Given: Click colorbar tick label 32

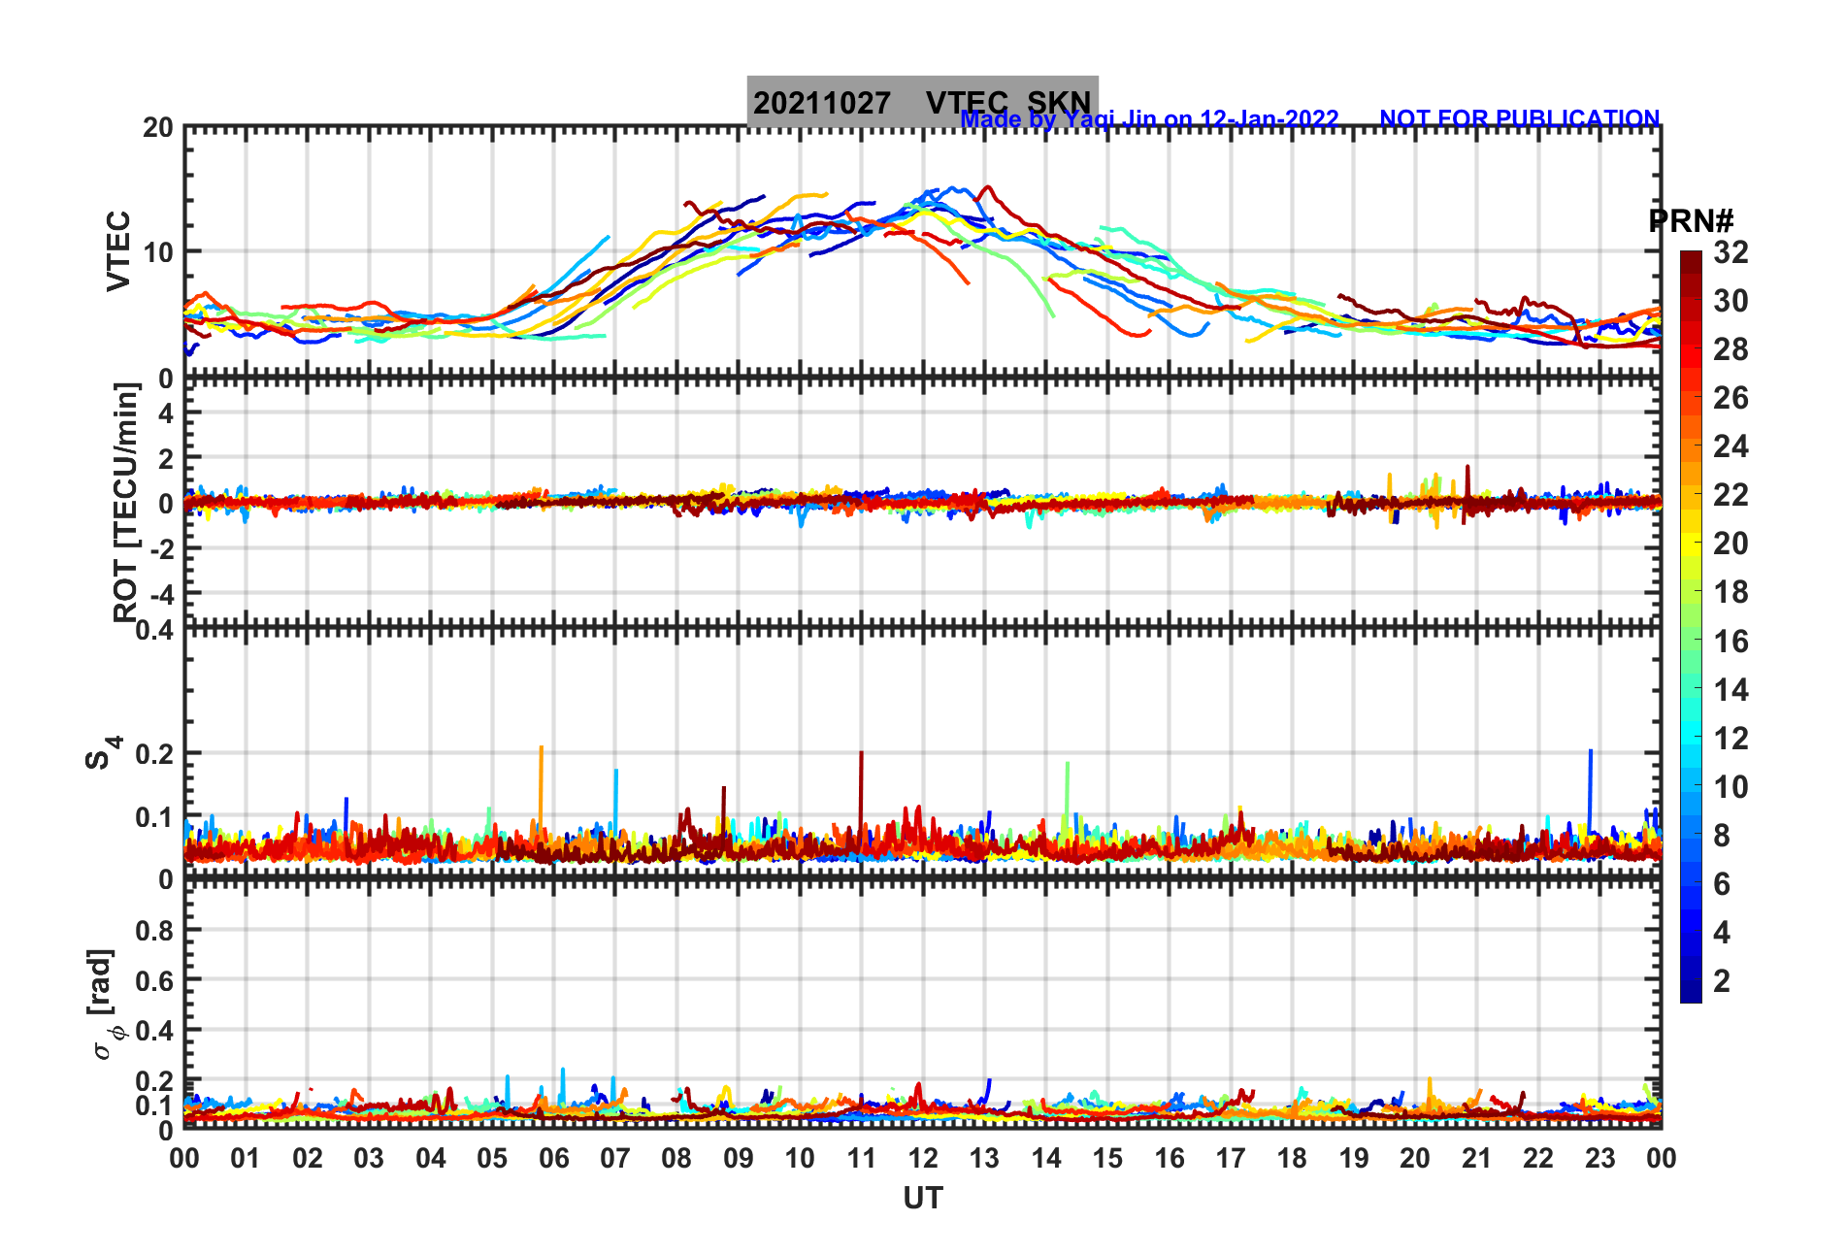Looking at the screenshot, I should pos(1731,252).
